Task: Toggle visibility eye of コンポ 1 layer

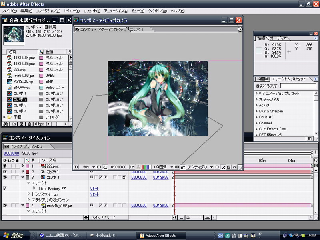Action: [5, 177]
